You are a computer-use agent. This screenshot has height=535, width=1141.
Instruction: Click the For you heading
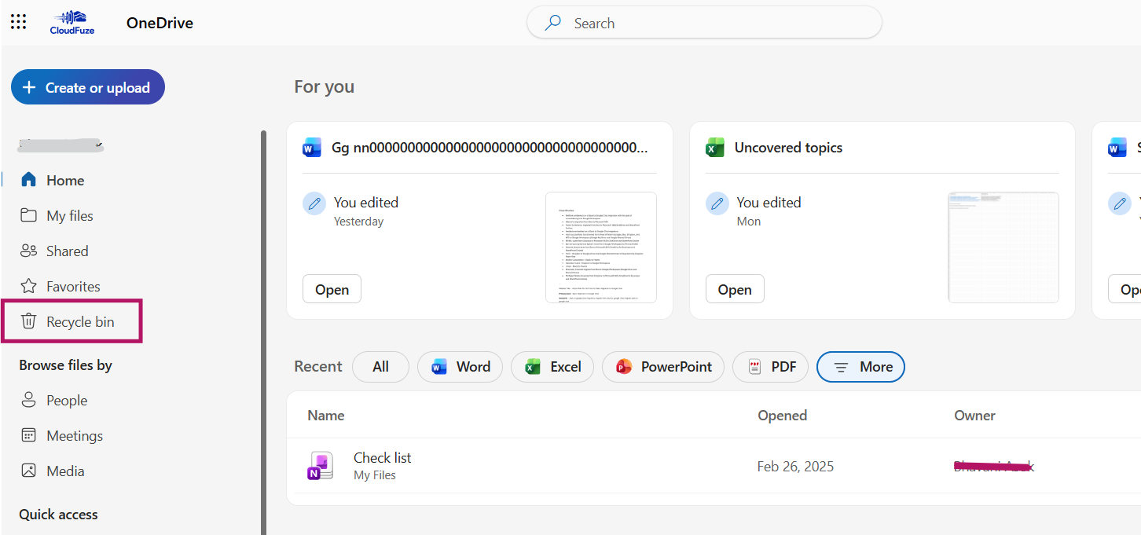pos(324,86)
